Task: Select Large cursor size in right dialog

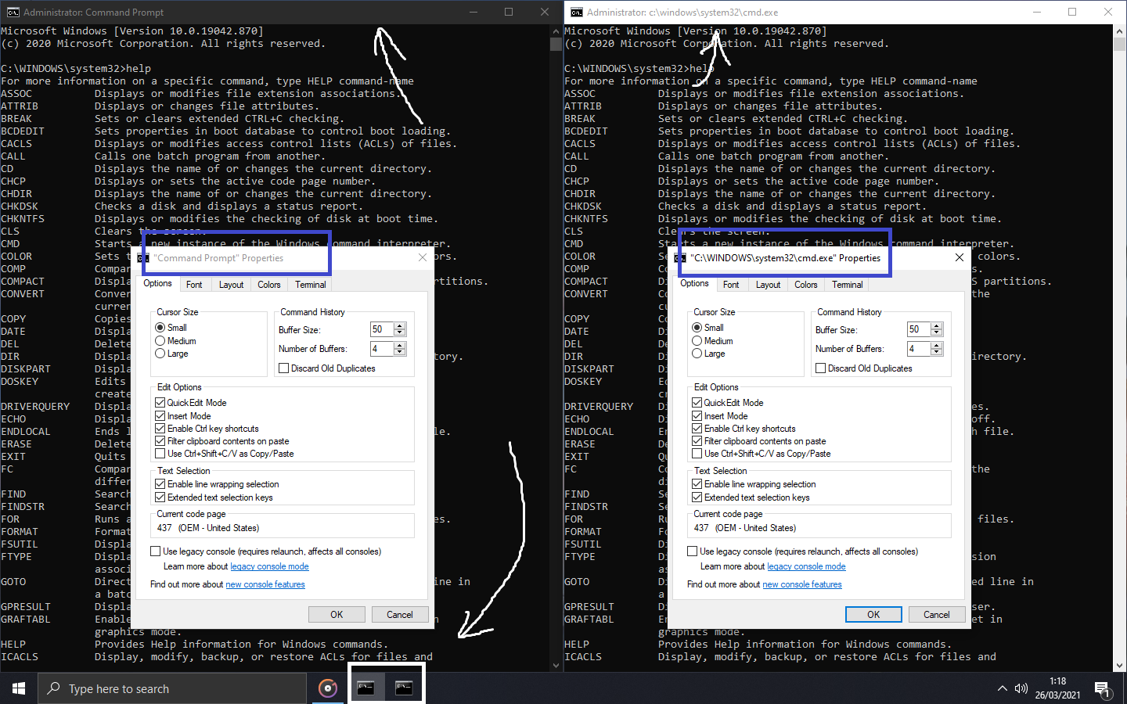Action: tap(697, 354)
